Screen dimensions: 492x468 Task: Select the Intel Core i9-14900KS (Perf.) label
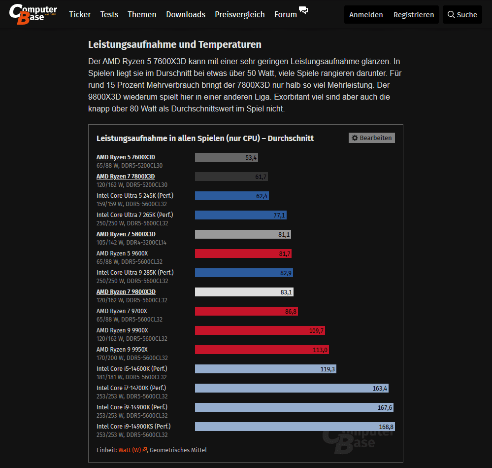133,427
